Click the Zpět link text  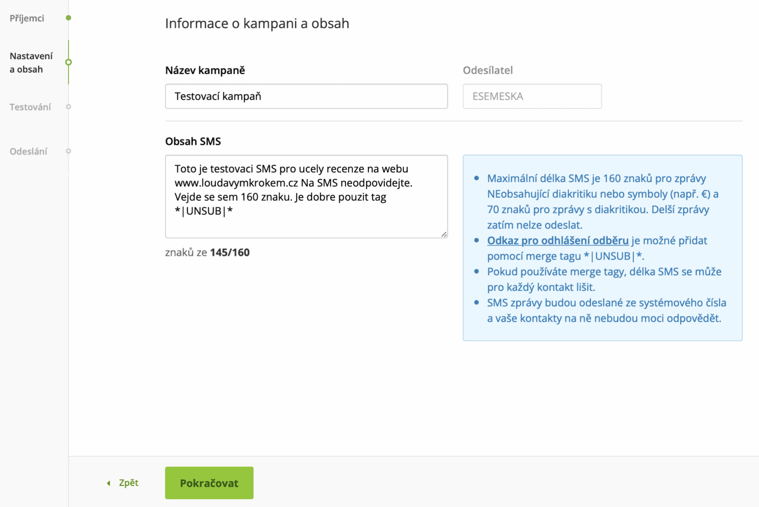click(129, 483)
